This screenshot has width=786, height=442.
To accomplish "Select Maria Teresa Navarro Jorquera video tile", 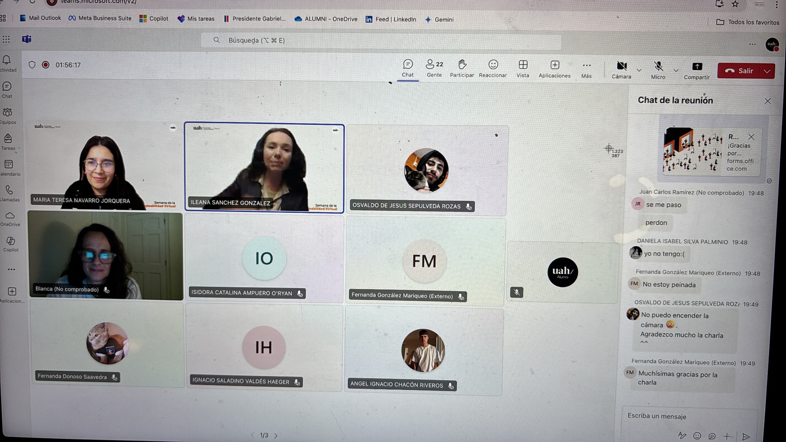I will 105,165.
